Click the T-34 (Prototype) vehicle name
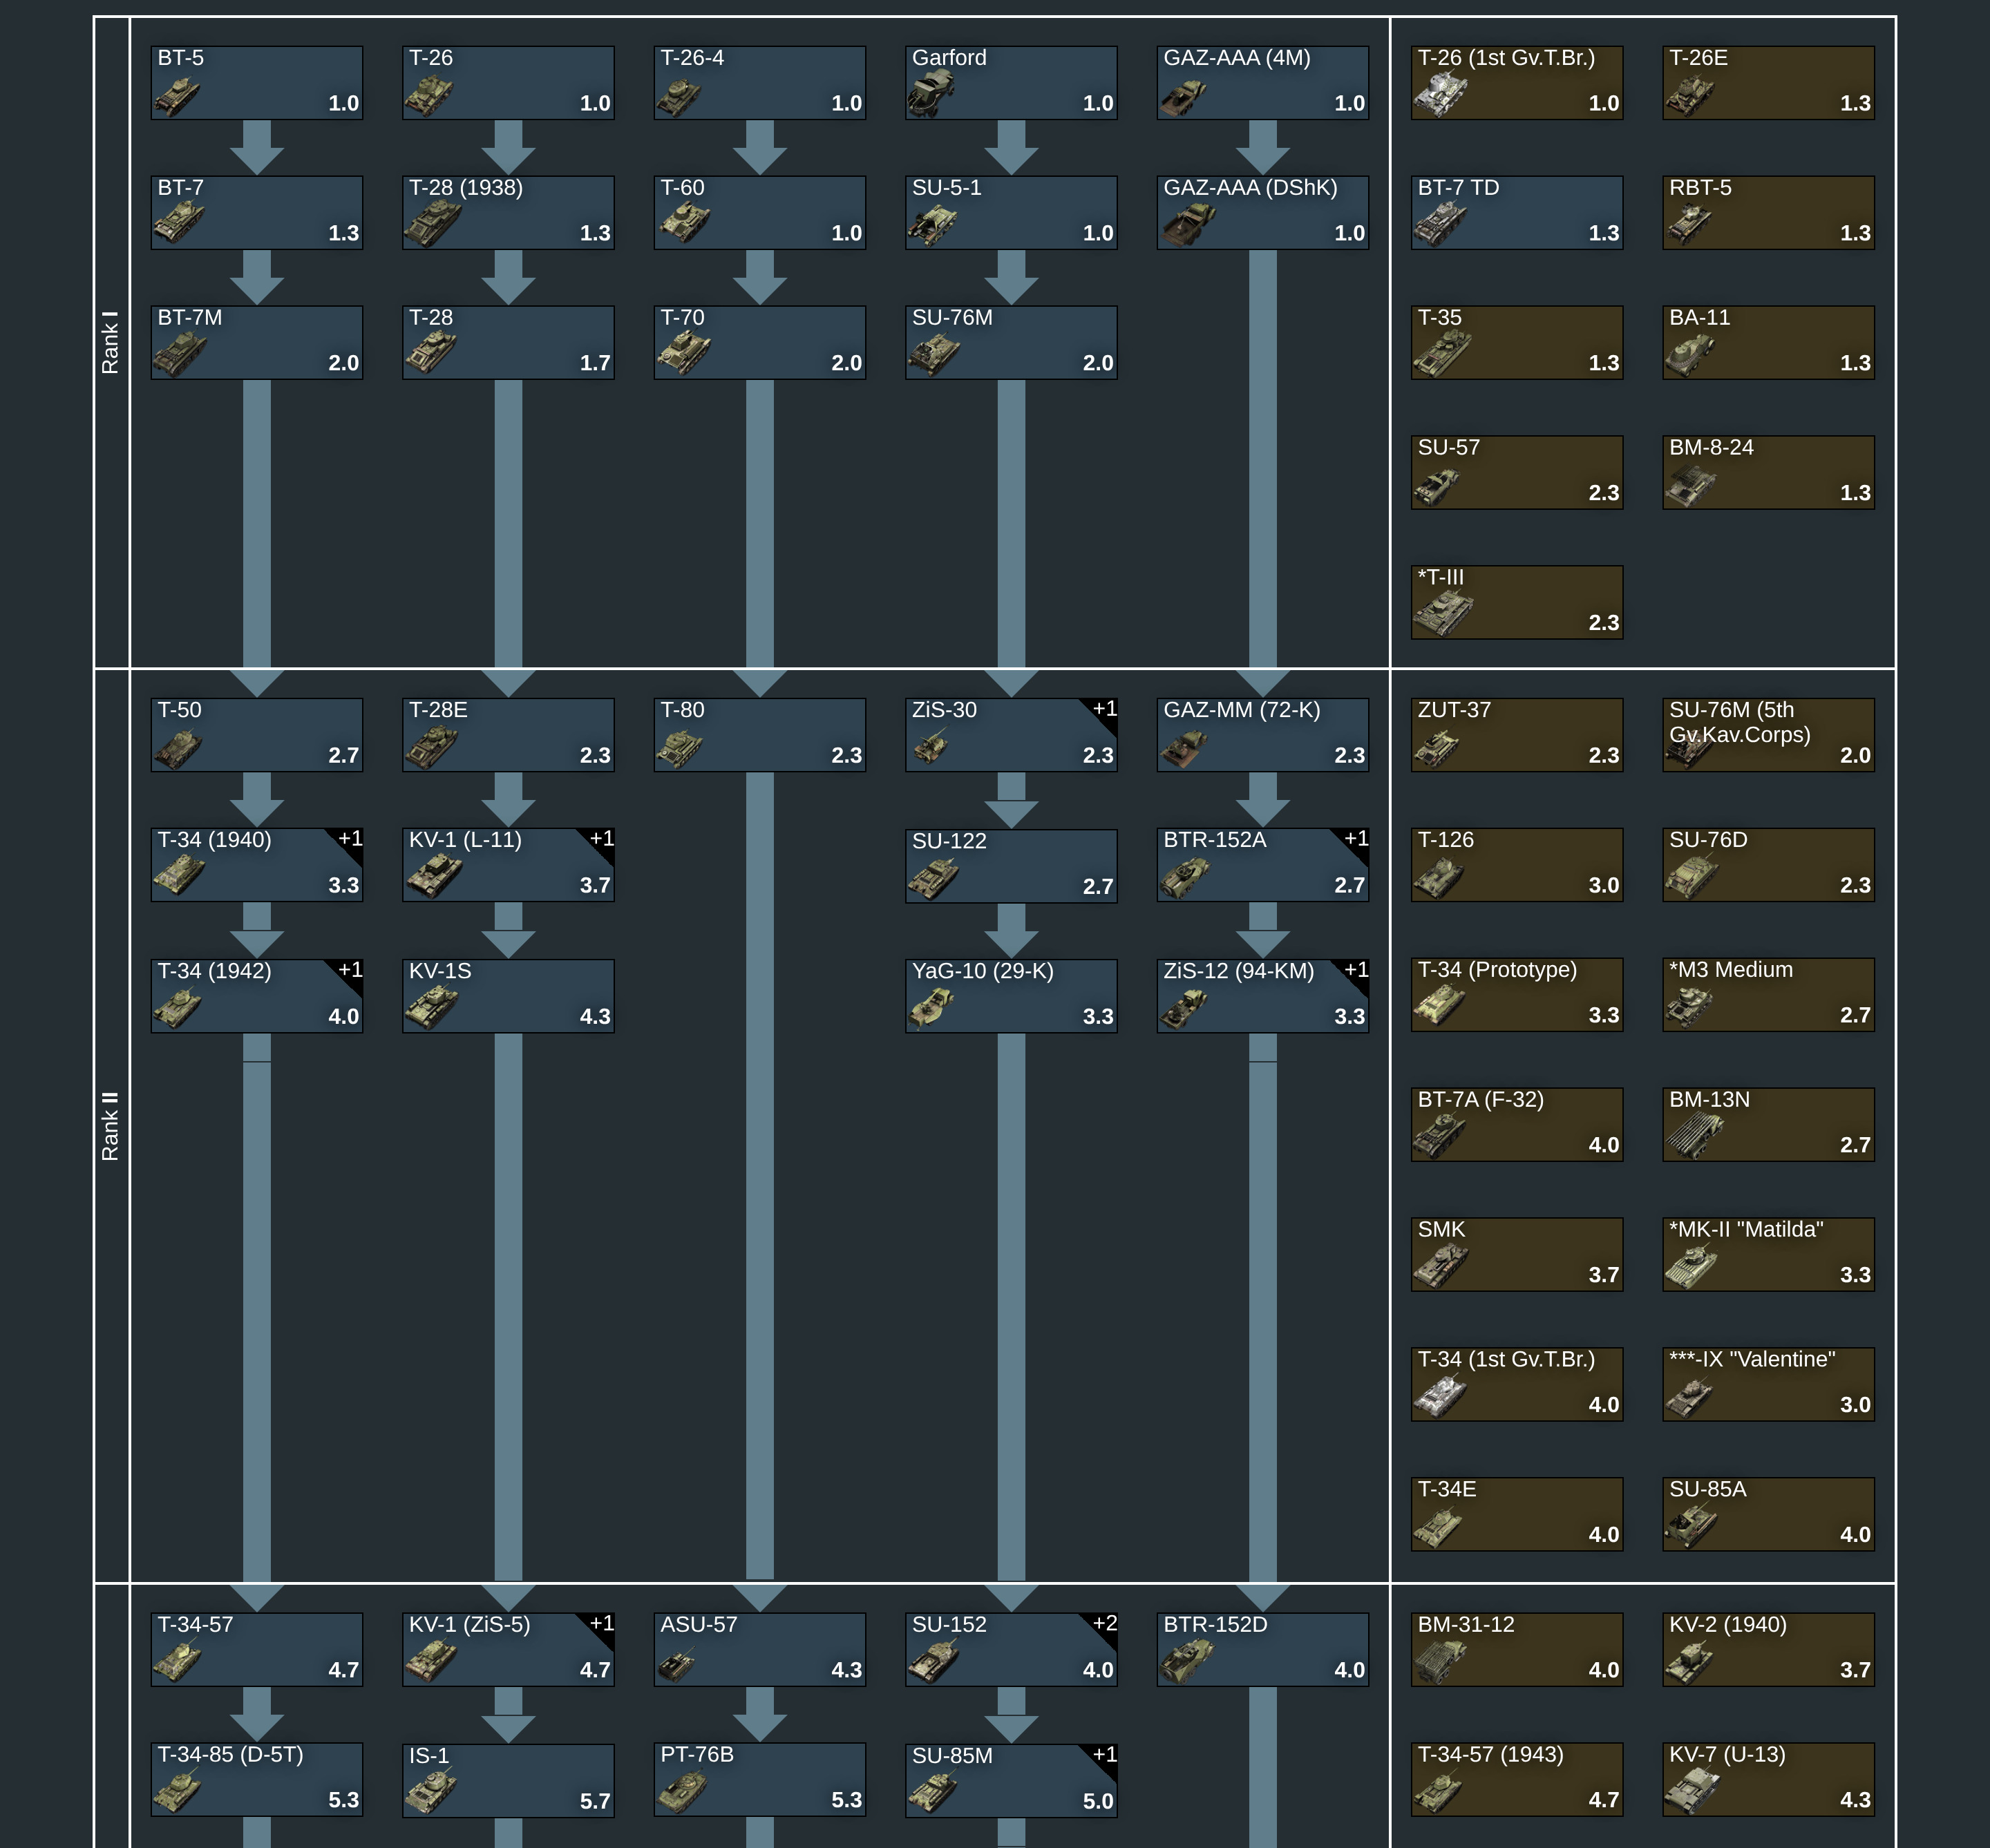 click(1497, 970)
